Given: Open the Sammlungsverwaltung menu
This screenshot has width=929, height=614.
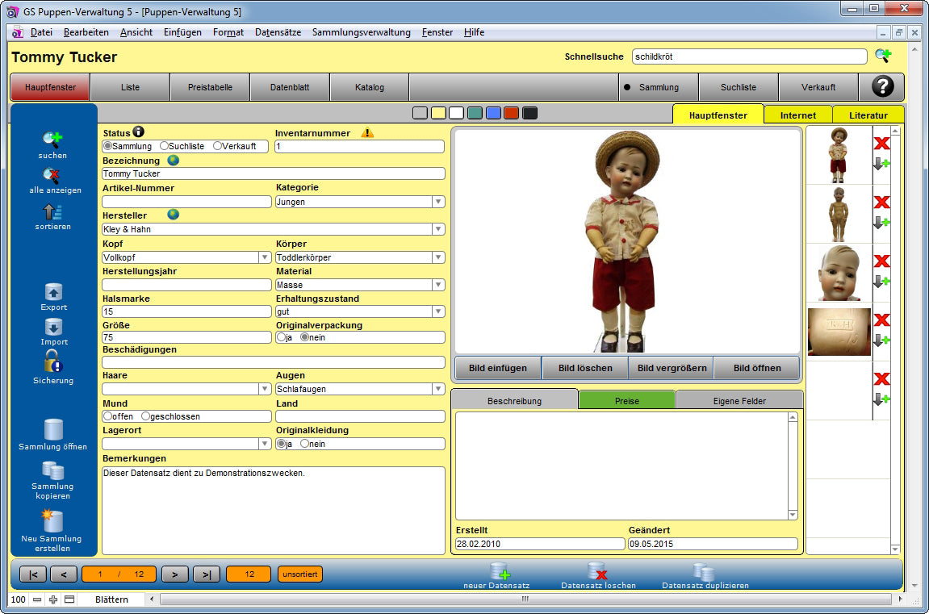Looking at the screenshot, I should point(361,32).
